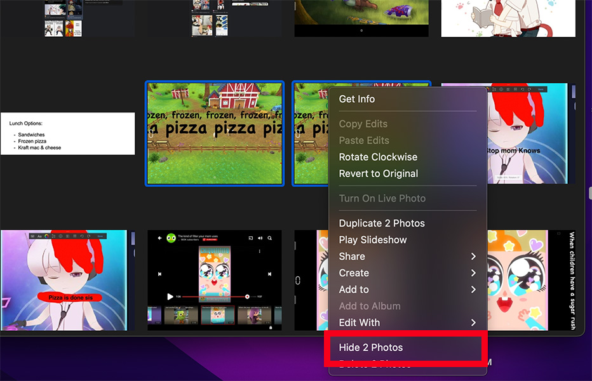Select the Aa text tool in the markup toolbar
The height and width of the screenshot is (381, 592).
39,236
